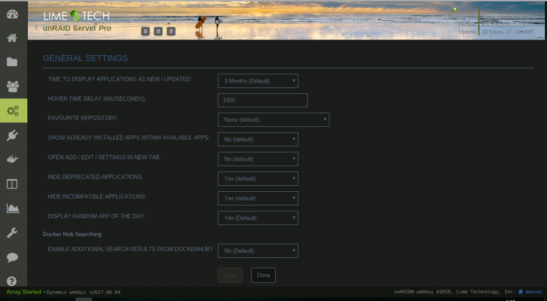Open the Apps columns icon in sidebar

[x=13, y=184]
